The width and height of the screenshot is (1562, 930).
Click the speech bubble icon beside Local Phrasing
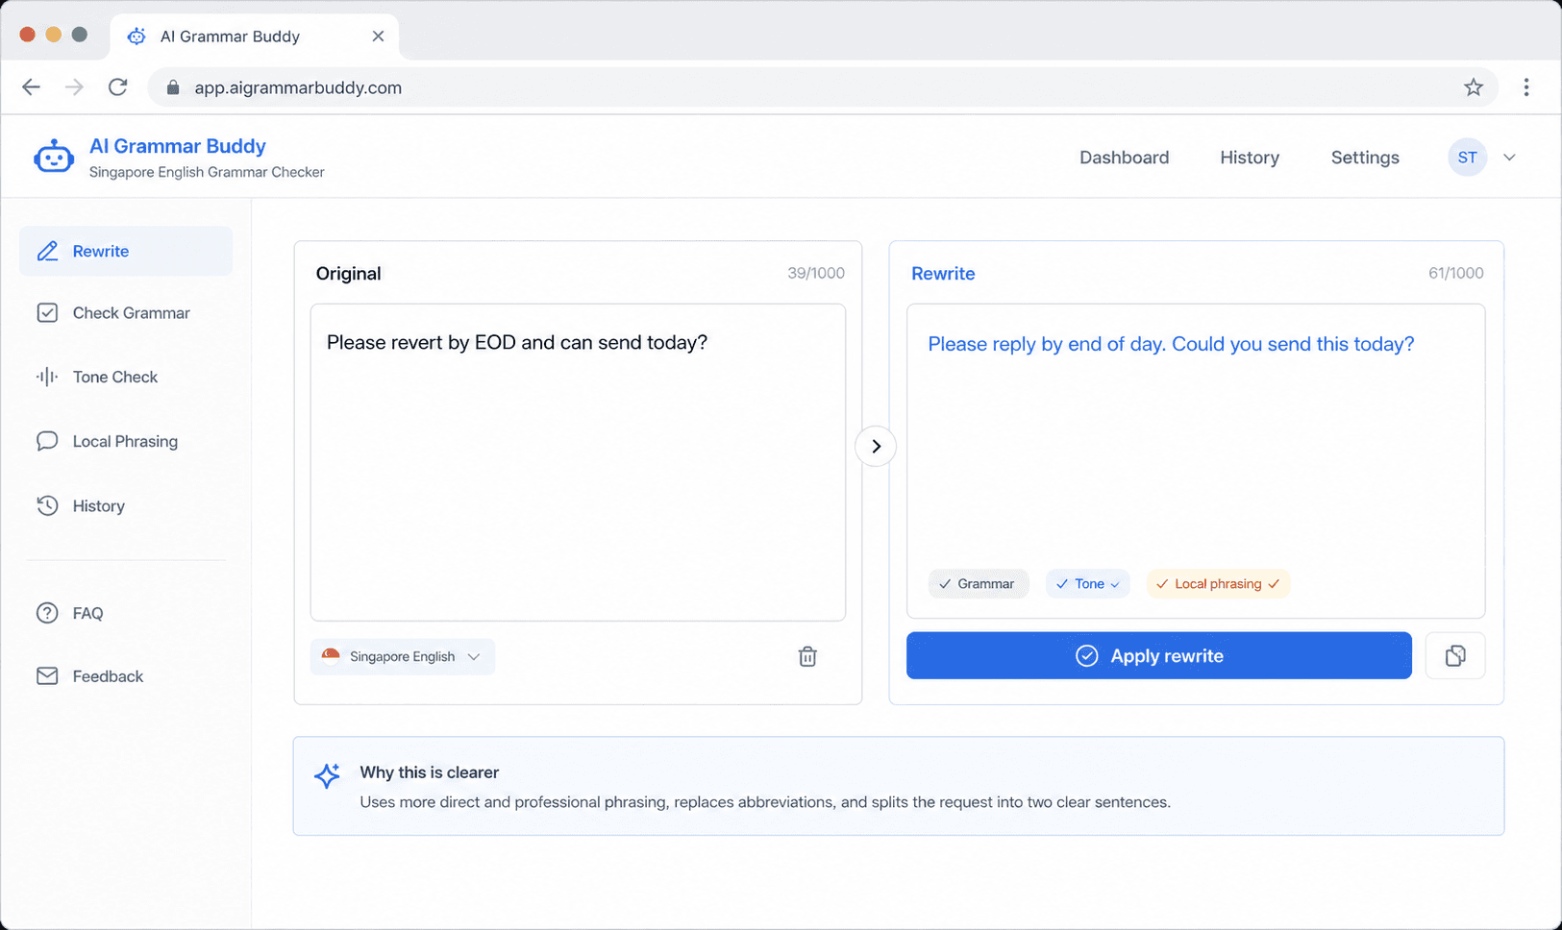click(x=47, y=441)
